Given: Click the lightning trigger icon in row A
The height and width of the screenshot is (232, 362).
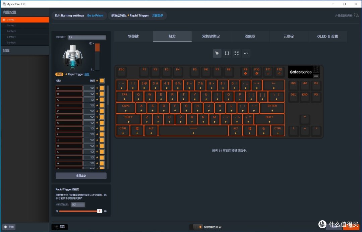Looking at the screenshot, I should [97, 88].
